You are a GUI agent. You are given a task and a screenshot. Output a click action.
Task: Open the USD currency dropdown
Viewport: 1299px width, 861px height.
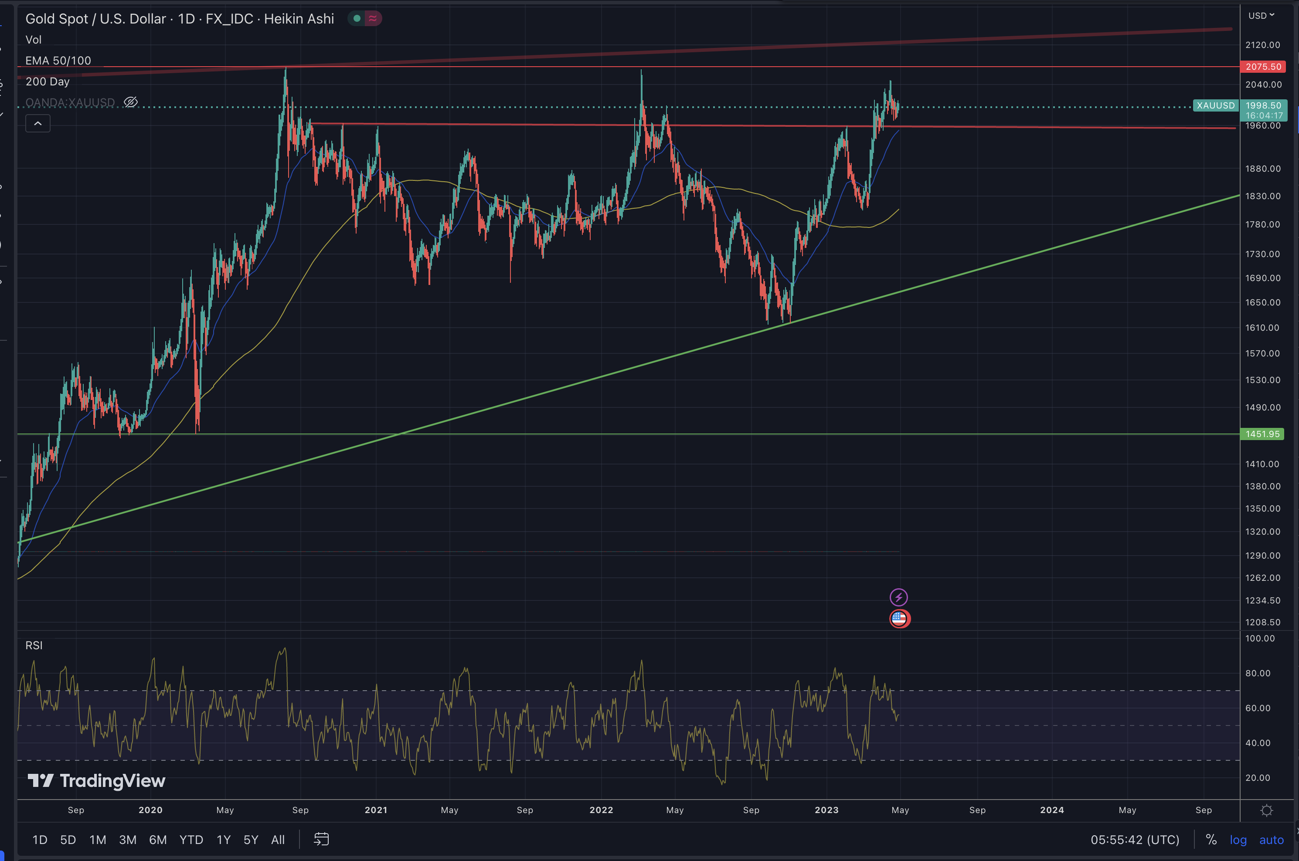(1261, 16)
